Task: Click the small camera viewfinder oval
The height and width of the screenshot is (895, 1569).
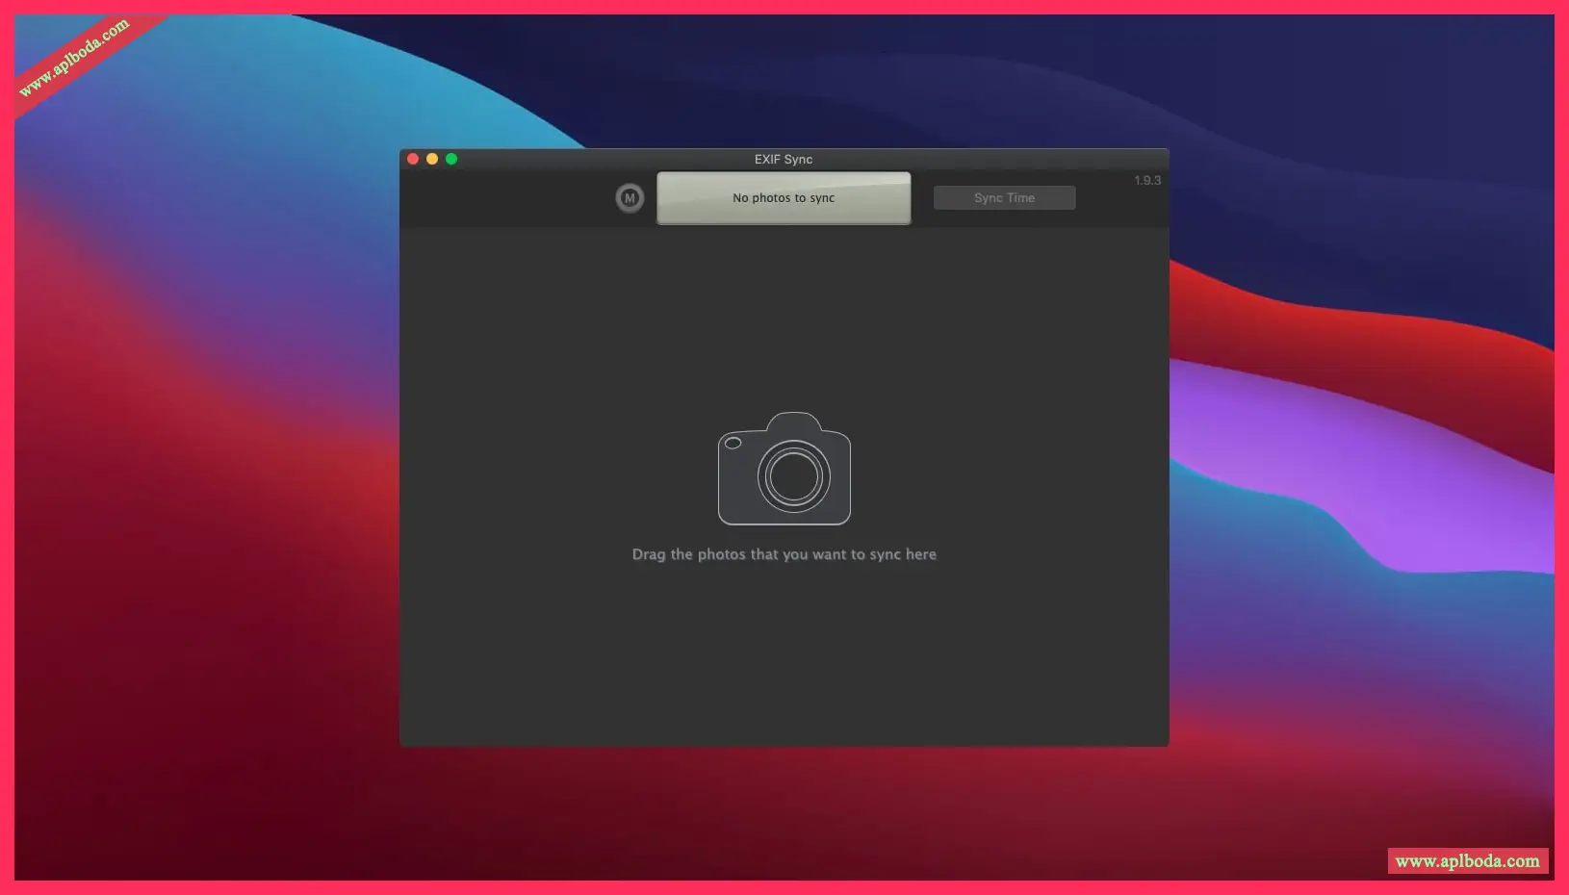Action: click(733, 443)
